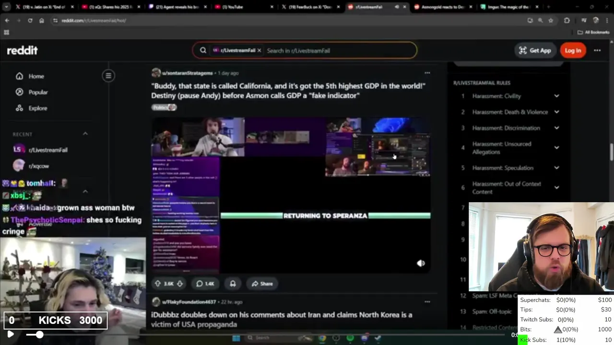Open the 1.4K comments on the post
614x345 pixels.
(x=205, y=284)
